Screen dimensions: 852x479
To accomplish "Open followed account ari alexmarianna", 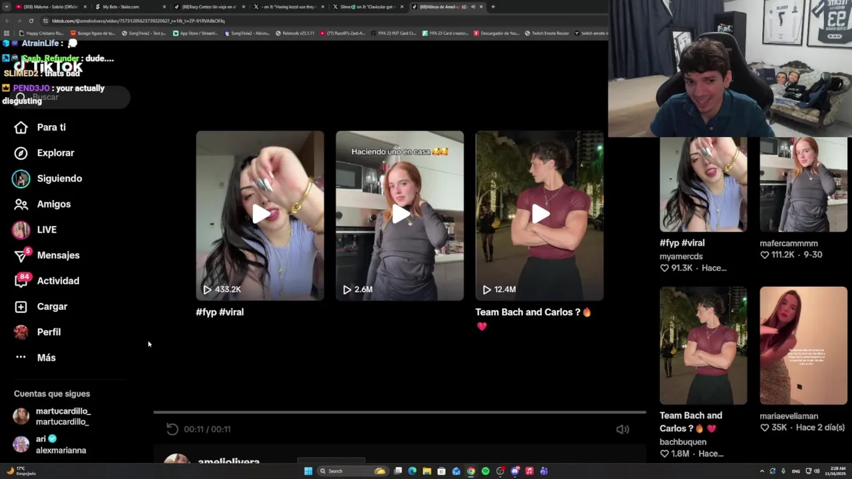I will [50, 444].
